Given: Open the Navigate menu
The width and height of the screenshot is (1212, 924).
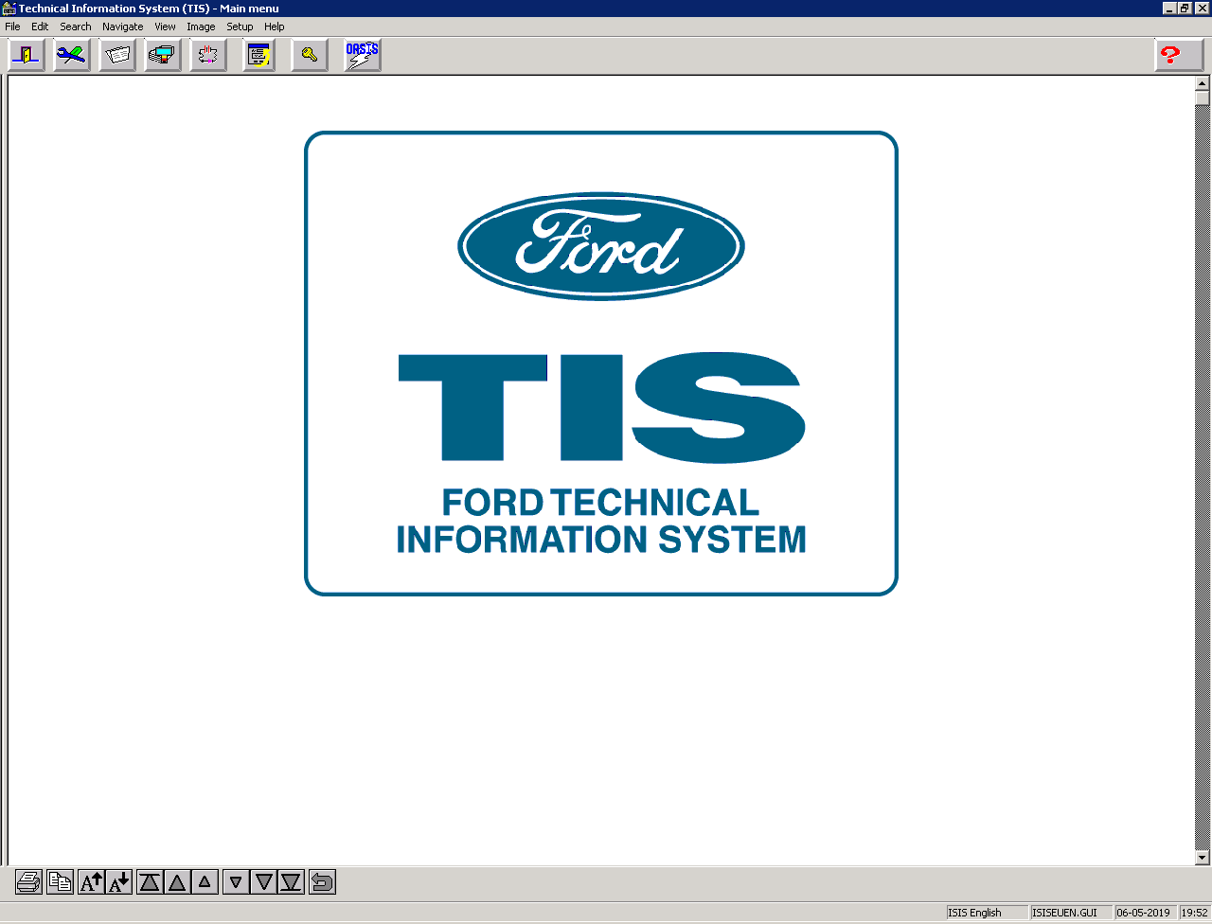Looking at the screenshot, I should [123, 27].
